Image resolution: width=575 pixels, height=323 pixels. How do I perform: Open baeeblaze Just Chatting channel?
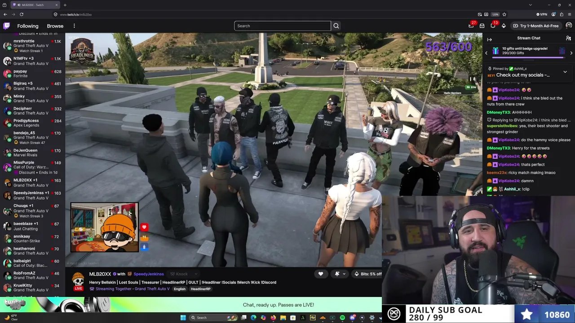click(32, 226)
